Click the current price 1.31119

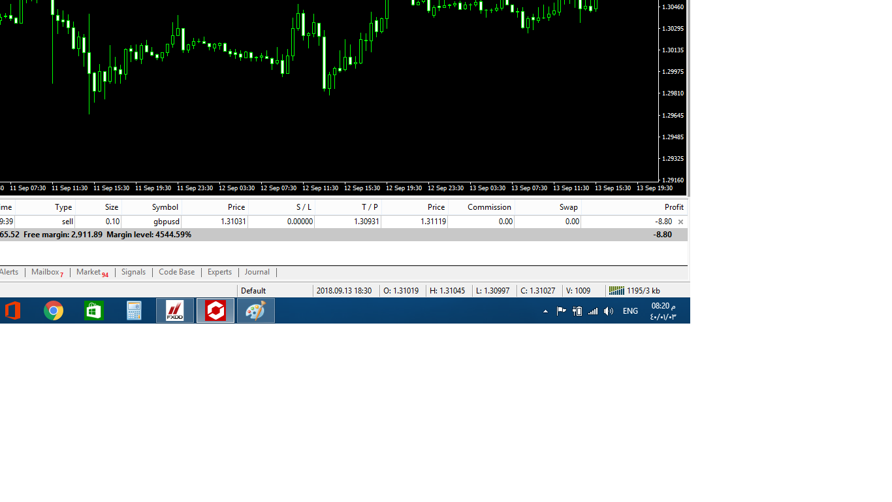[433, 222]
